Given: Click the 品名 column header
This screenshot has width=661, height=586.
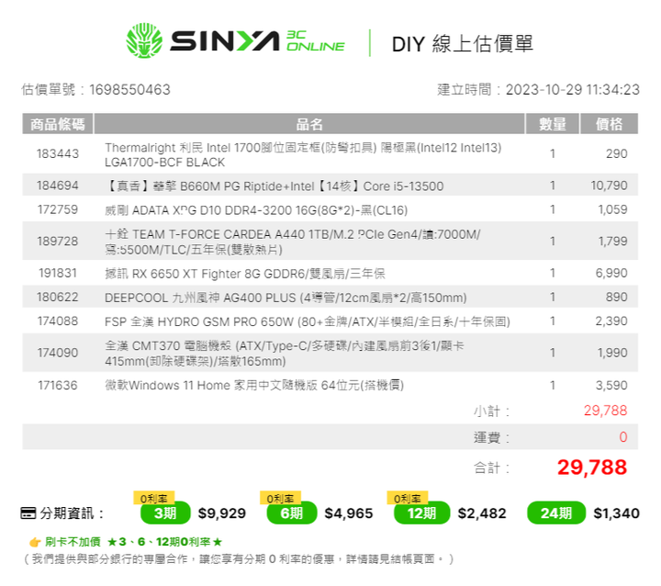Looking at the screenshot, I should 309,124.
